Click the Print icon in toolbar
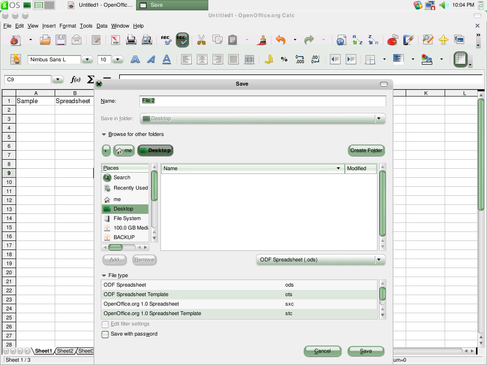 click(131, 40)
